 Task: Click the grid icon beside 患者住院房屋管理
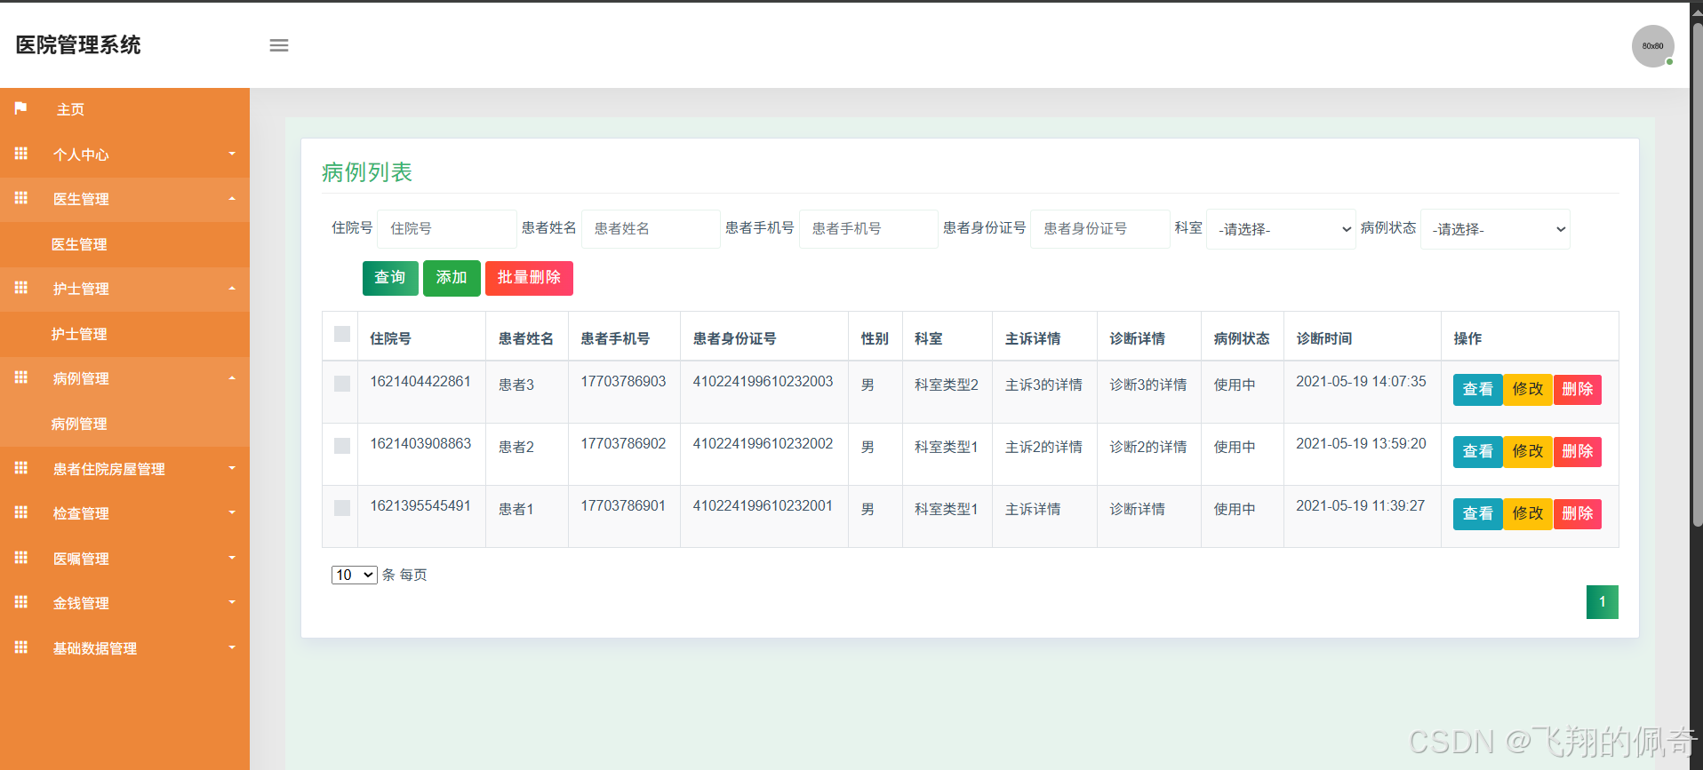coord(21,468)
